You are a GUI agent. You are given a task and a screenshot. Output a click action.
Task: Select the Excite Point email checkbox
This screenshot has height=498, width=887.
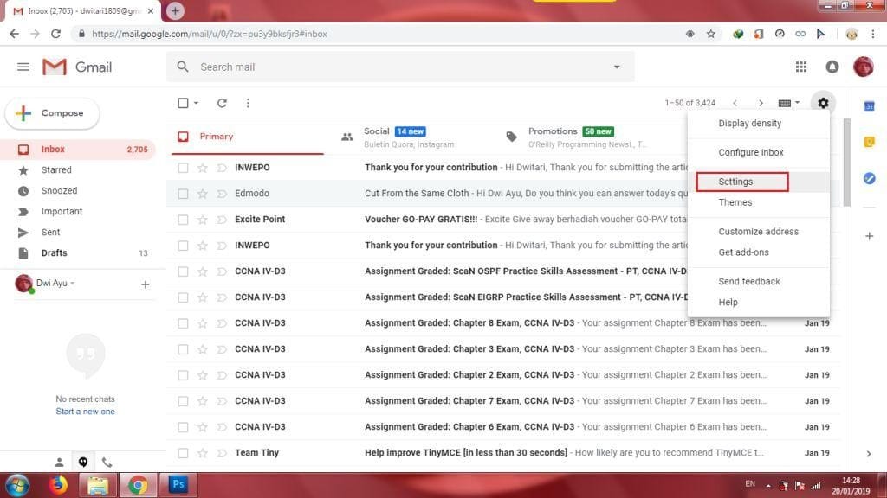[x=183, y=220]
